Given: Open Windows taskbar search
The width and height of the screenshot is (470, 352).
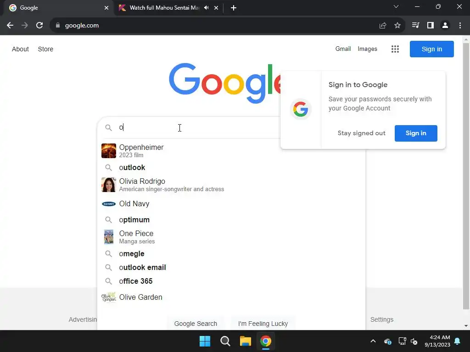Looking at the screenshot, I should (225, 341).
